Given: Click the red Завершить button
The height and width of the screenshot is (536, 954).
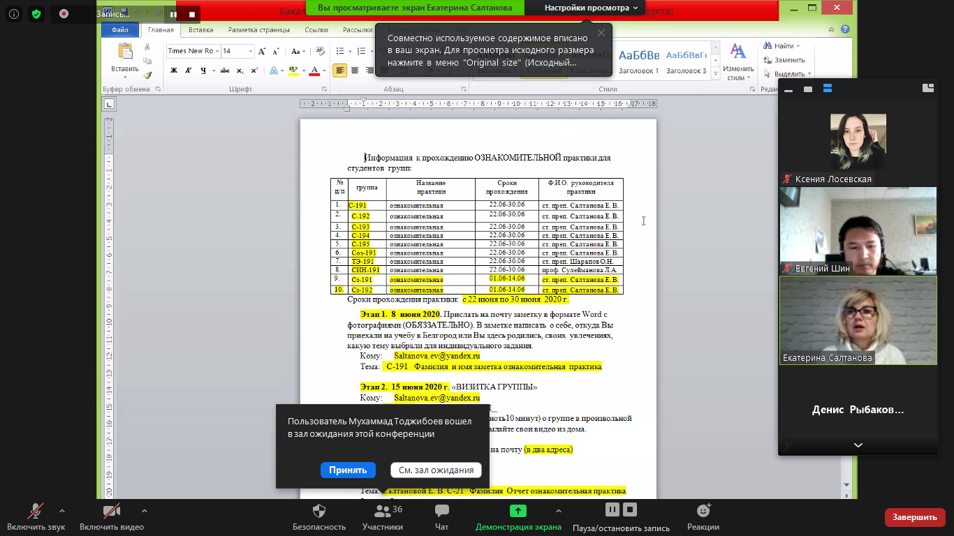Looking at the screenshot, I should click(x=915, y=517).
